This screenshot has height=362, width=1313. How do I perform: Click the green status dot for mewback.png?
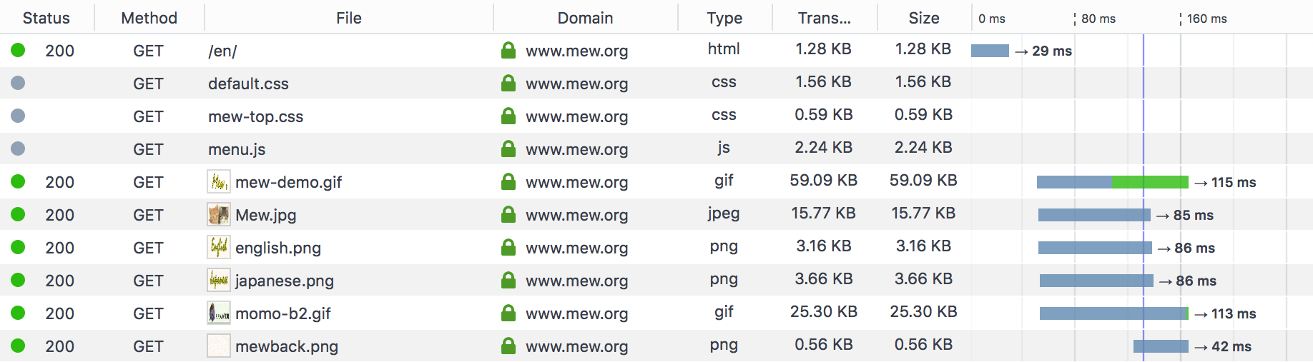pos(18,346)
